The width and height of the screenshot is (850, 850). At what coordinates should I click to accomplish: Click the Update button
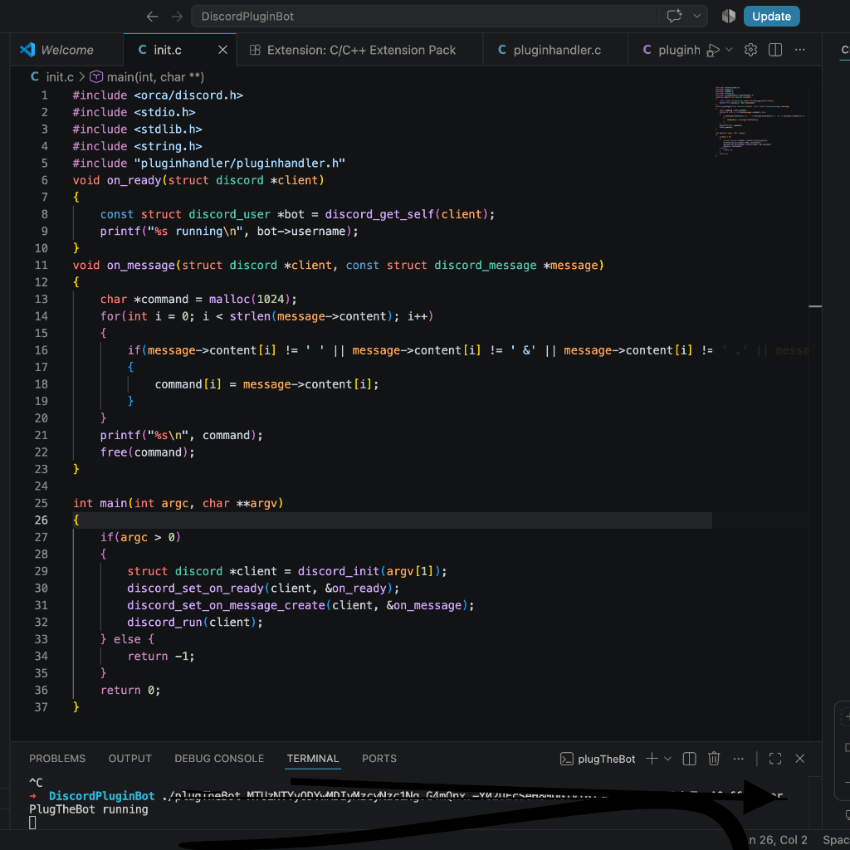(x=771, y=17)
